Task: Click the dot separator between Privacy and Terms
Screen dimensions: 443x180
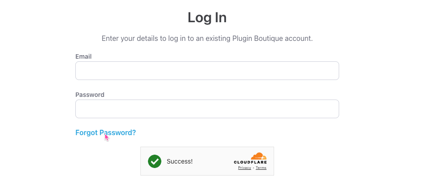Action: (253, 168)
